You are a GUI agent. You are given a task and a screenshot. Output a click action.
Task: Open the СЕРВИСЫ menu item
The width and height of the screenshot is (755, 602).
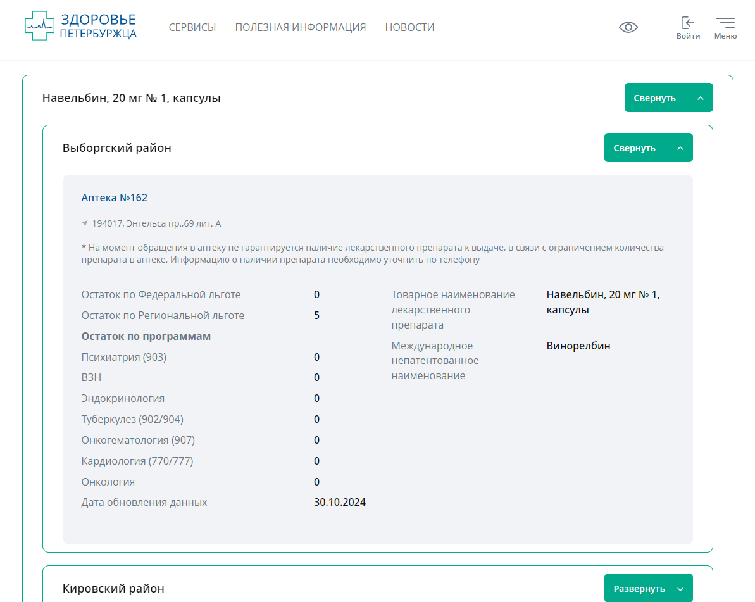pyautogui.click(x=192, y=27)
